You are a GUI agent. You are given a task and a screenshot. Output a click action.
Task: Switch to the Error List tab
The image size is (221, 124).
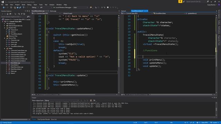[x=54, y=120]
